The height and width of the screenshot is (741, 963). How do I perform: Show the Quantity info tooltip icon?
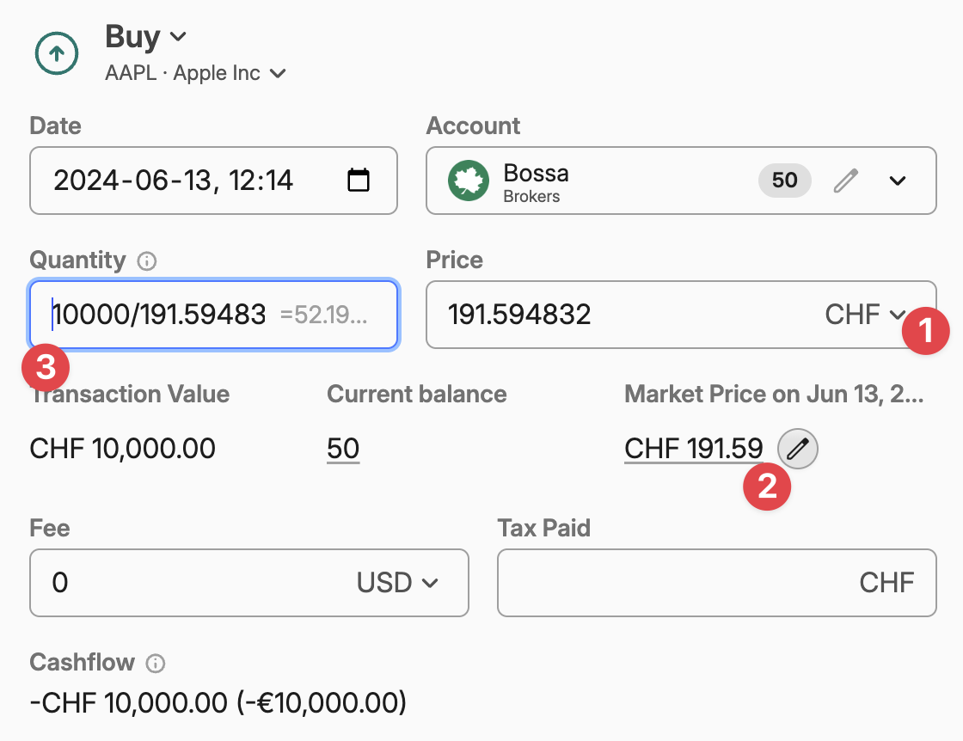(x=147, y=261)
